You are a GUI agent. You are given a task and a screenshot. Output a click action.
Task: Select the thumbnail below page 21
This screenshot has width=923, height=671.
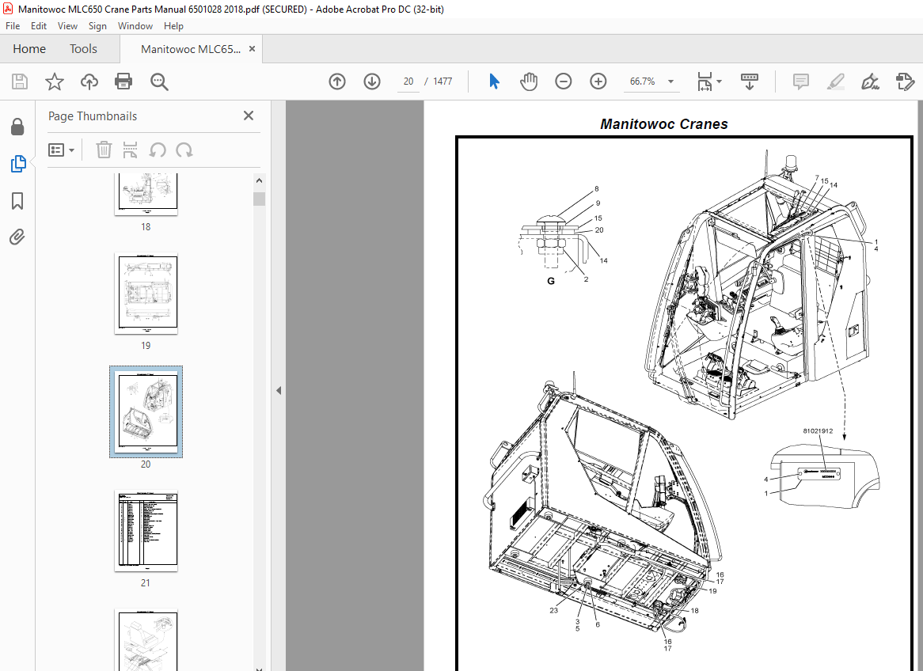tap(146, 640)
